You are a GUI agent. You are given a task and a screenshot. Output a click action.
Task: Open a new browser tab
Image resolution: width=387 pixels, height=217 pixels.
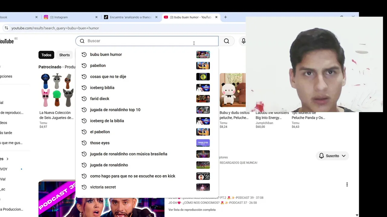(x=225, y=17)
